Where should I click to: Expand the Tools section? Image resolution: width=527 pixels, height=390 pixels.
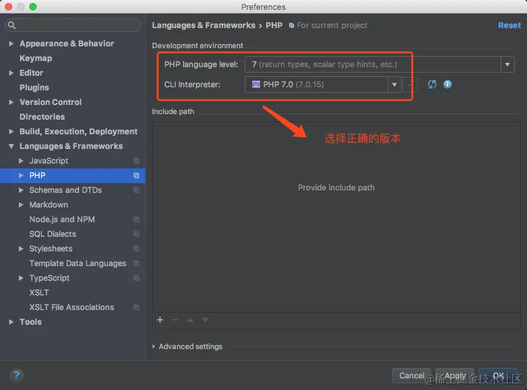(11, 322)
